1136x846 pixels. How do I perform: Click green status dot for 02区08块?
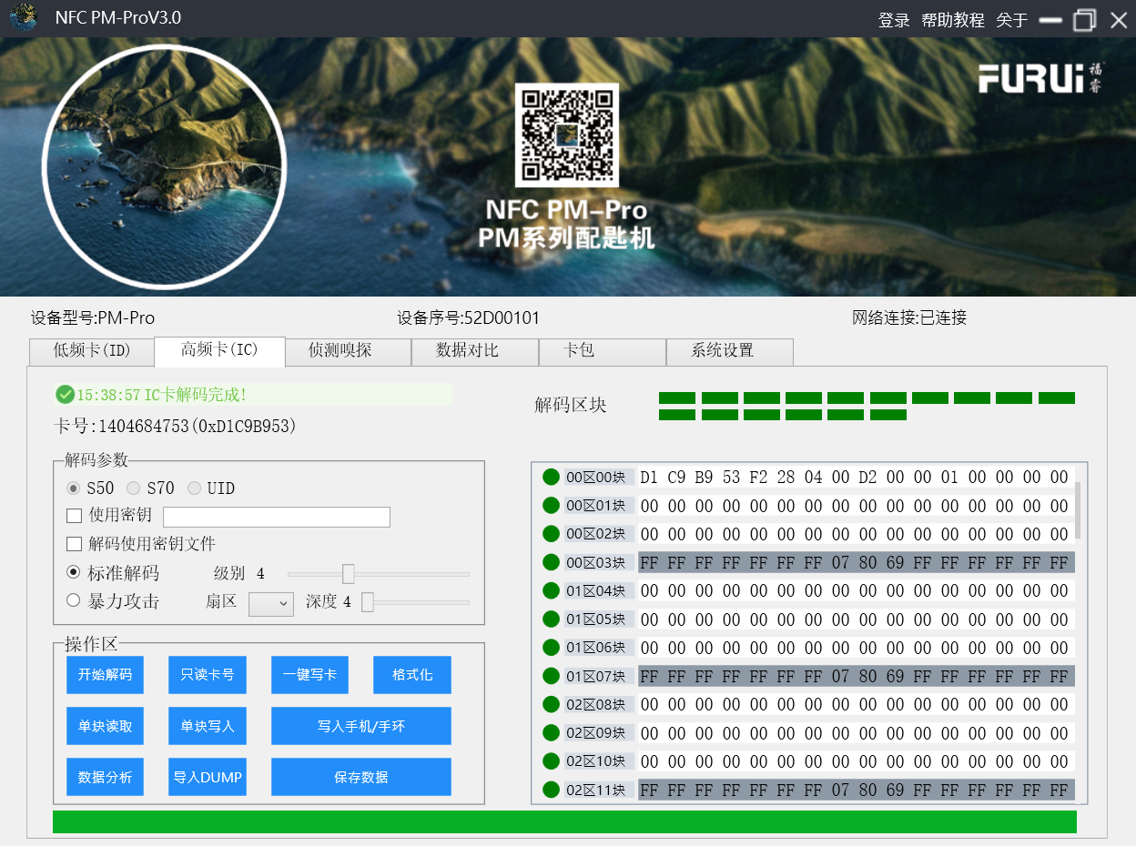click(x=551, y=704)
